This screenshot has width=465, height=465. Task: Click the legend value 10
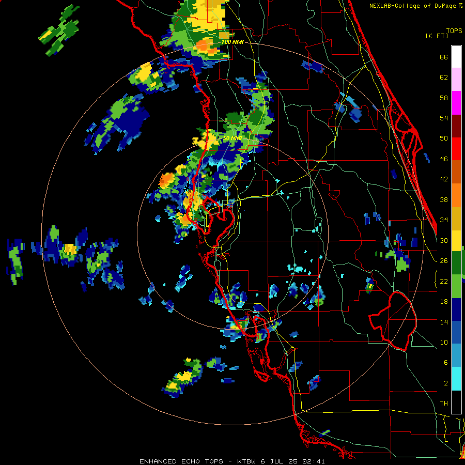click(x=444, y=343)
